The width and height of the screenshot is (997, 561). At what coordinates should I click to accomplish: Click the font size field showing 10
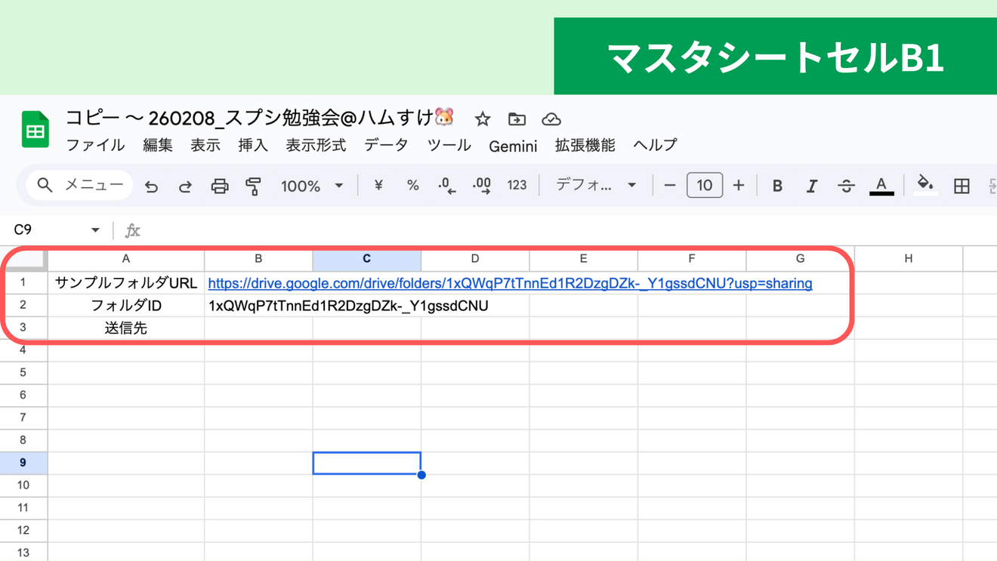704,185
